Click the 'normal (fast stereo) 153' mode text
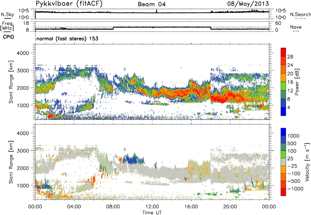 67,38
